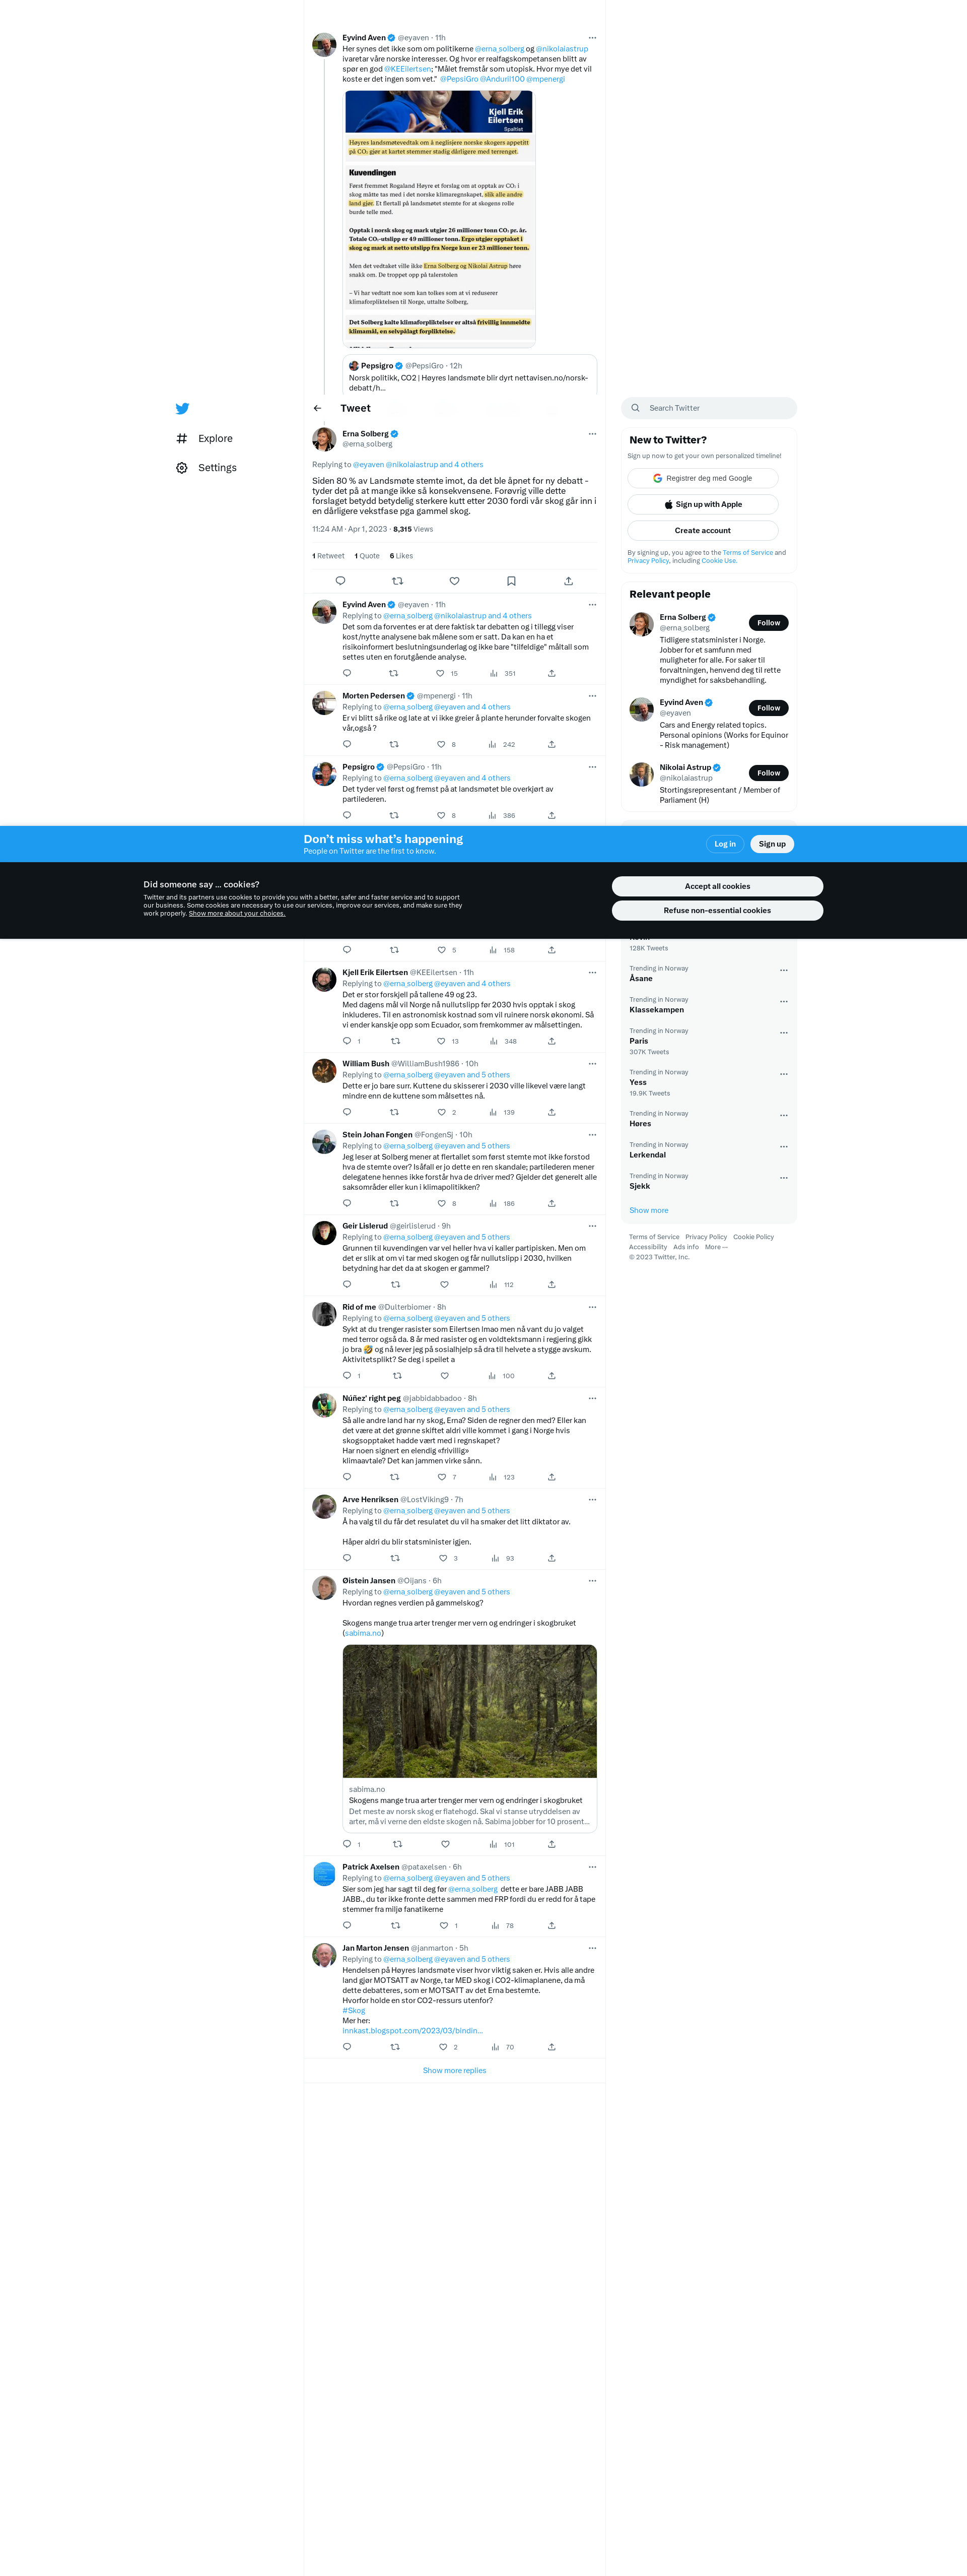Open the #Skog hashtag
Screen dimensions: 967x2576
[354, 2010]
